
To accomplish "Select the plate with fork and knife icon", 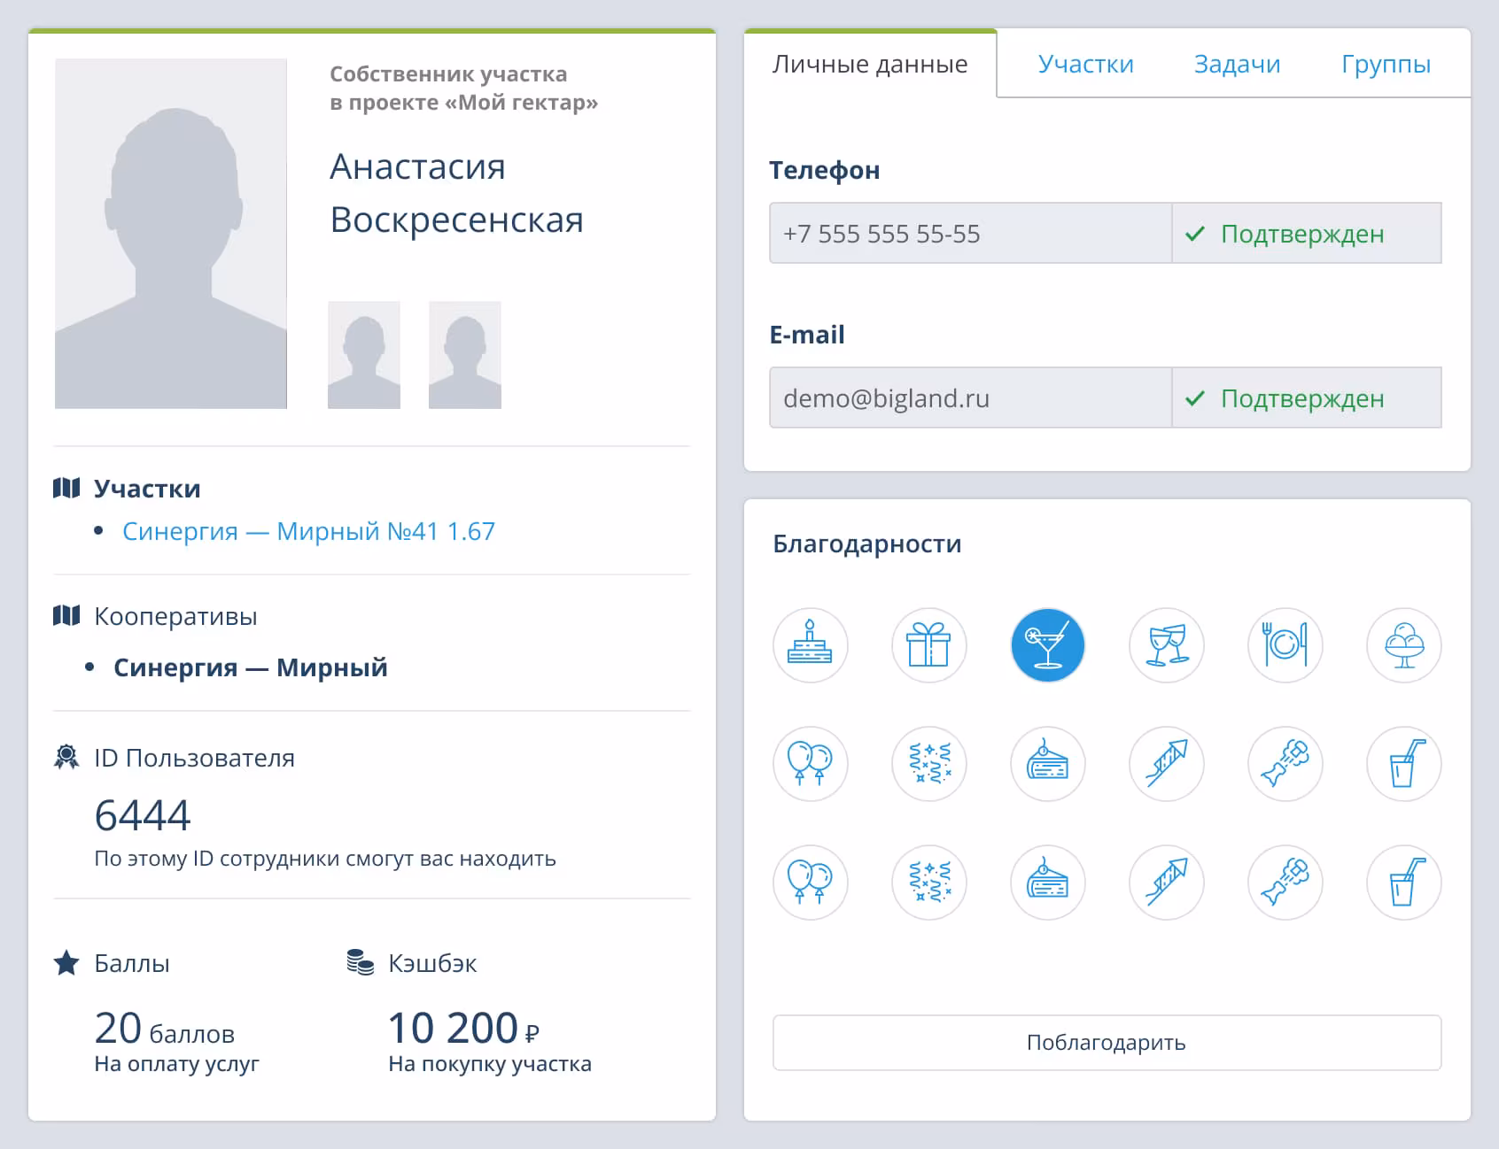I will click(x=1285, y=645).
